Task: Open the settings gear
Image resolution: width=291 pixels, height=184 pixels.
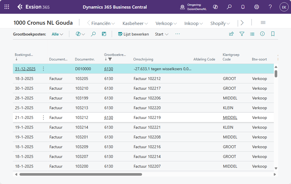Action: [256, 7]
